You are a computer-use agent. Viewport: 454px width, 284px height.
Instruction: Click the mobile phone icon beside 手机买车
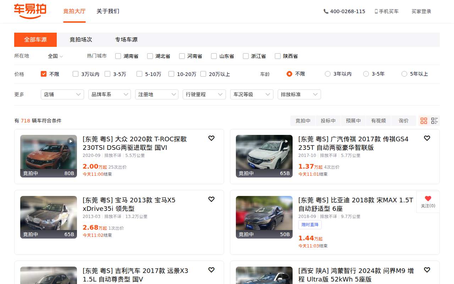pyautogui.click(x=376, y=11)
